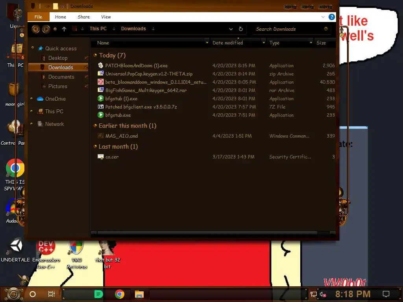Open the Home ribbon tab
Viewport: 403px width, 302px height.
click(60, 17)
